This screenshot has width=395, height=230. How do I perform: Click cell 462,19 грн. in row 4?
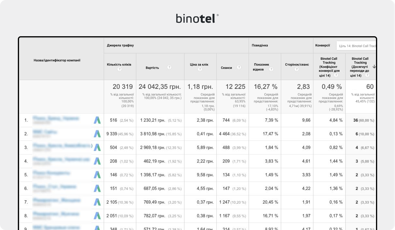pos(154,161)
